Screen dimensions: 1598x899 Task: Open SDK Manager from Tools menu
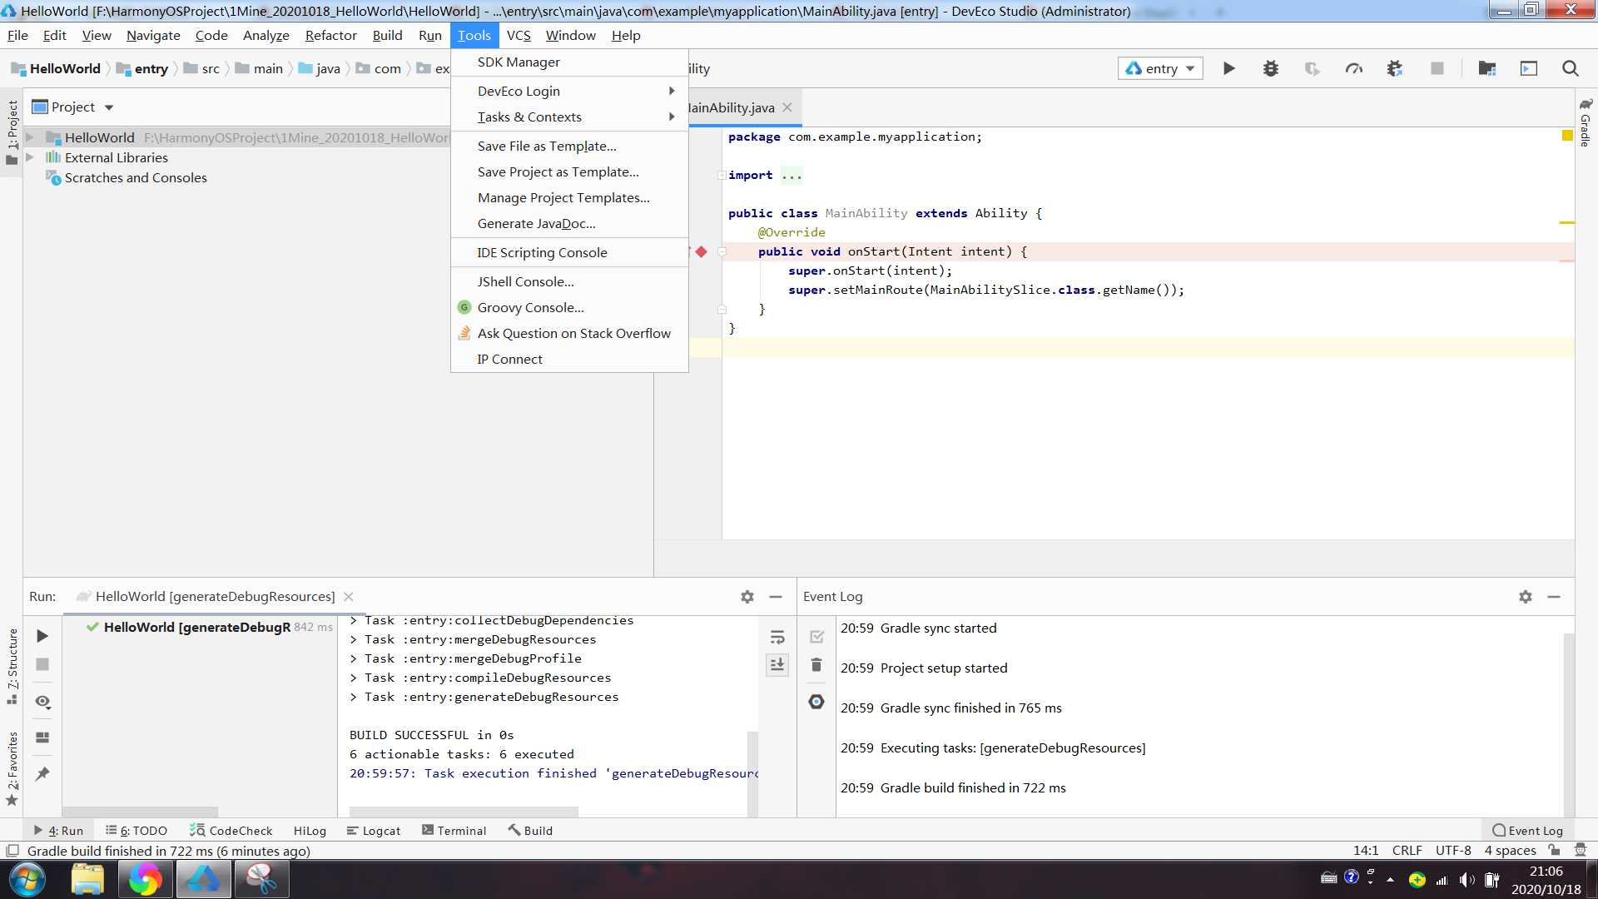click(x=569, y=62)
